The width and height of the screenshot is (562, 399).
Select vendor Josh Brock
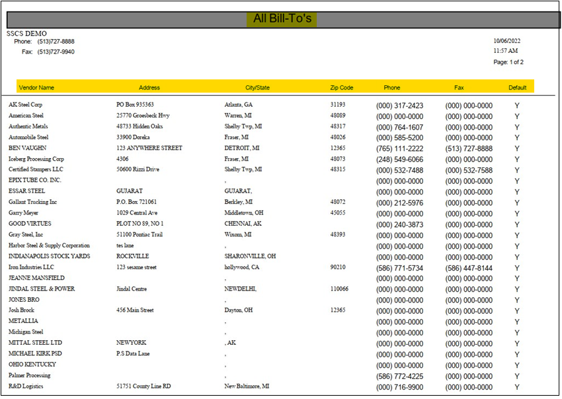coord(22,310)
